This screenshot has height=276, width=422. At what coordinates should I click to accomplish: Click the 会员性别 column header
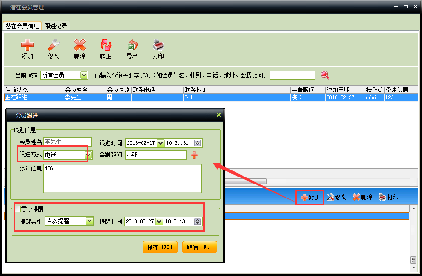click(x=119, y=90)
